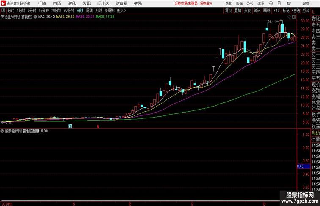Click the 标记 toolbar button

tap(286, 11)
